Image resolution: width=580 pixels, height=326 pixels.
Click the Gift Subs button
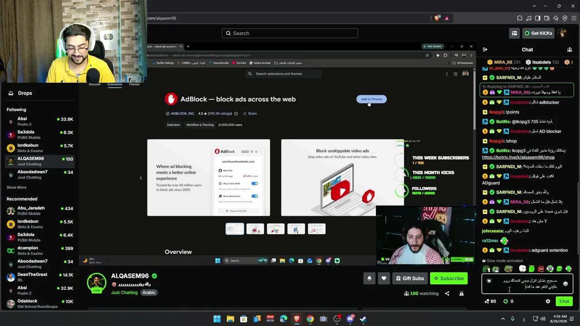click(410, 278)
